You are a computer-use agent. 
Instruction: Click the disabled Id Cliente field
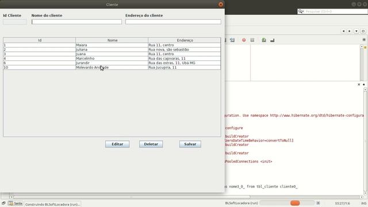pos(15,22)
